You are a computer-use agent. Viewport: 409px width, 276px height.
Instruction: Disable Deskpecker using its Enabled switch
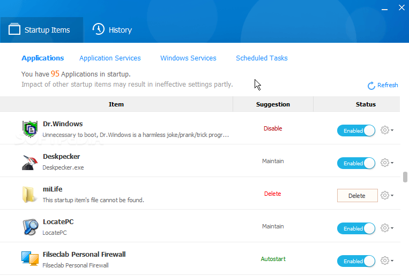[356, 163]
